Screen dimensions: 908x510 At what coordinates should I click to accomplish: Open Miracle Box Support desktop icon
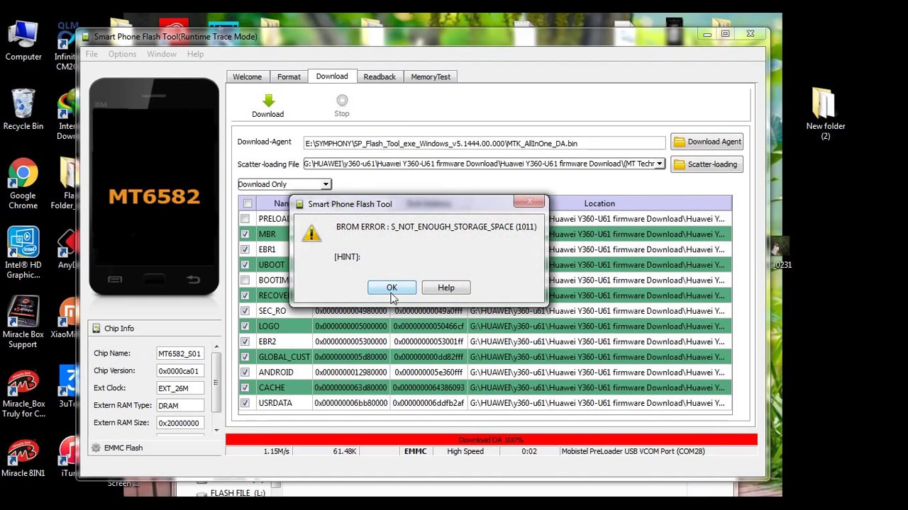(23, 322)
